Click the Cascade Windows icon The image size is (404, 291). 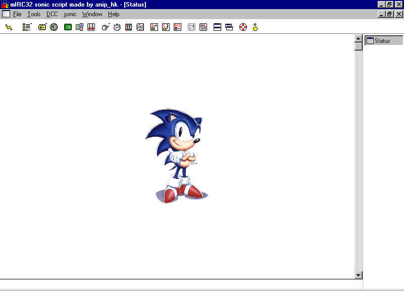click(x=229, y=27)
